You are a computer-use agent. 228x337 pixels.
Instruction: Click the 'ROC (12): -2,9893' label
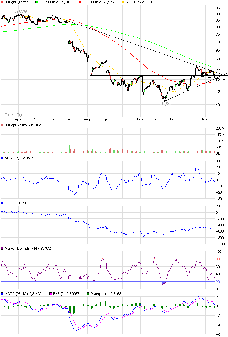coord(19,158)
